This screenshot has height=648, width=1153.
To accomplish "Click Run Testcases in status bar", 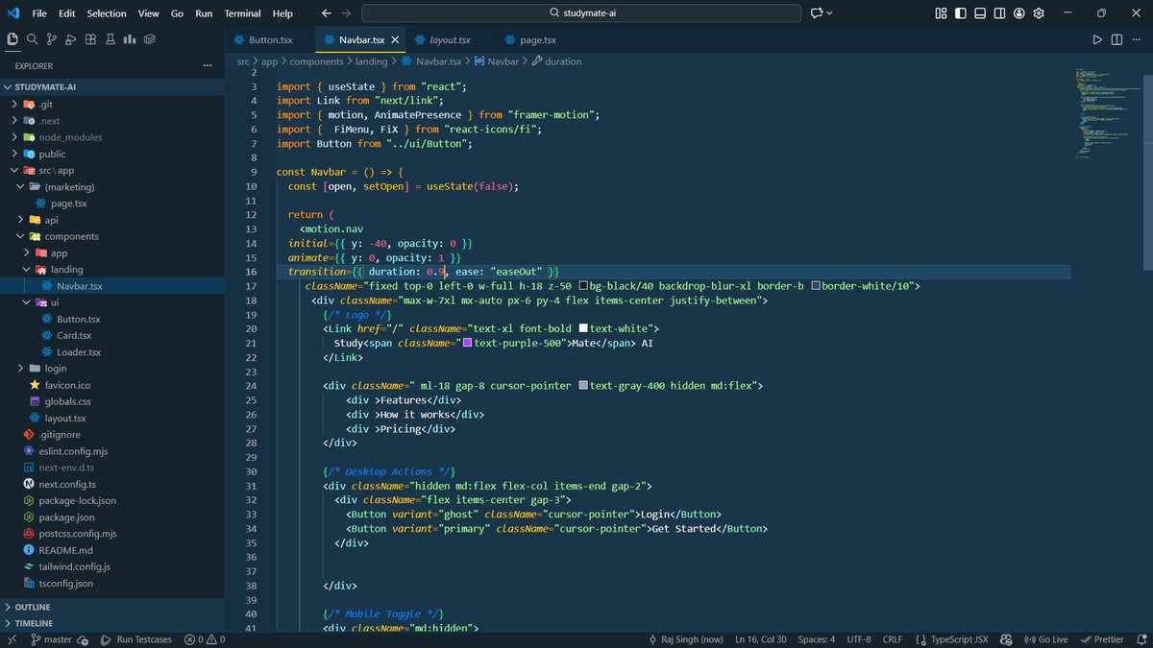I will tap(135, 639).
